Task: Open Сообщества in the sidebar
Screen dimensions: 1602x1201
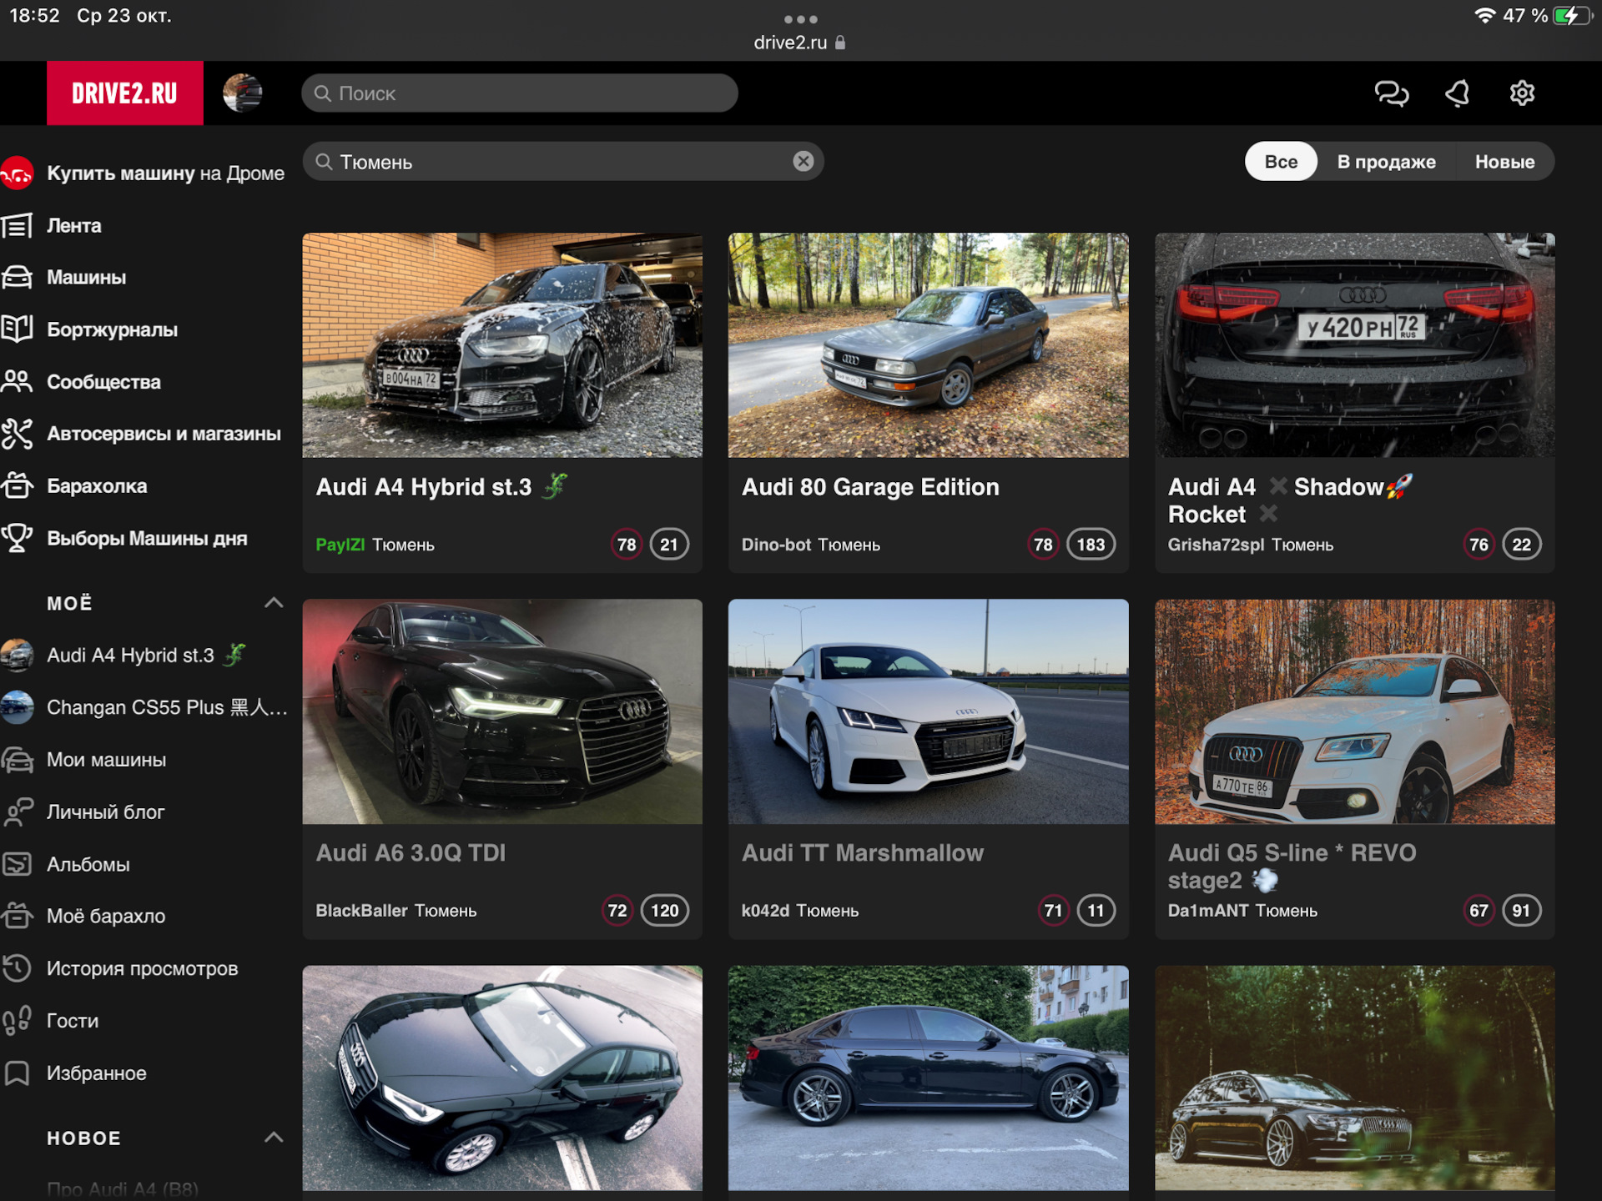Action: click(103, 382)
